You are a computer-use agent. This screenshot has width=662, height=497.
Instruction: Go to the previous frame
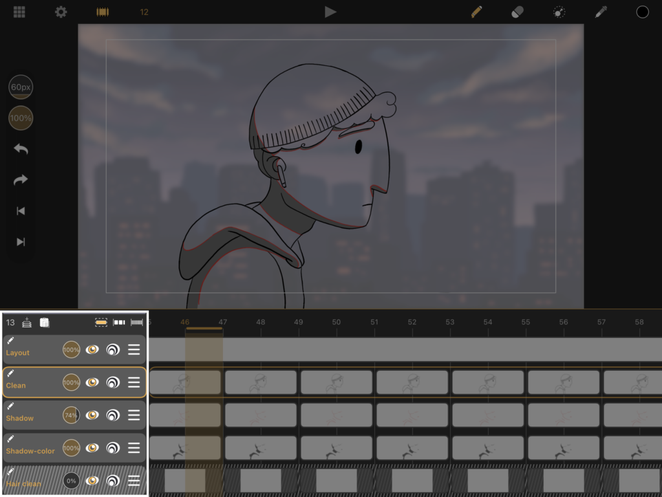point(21,211)
